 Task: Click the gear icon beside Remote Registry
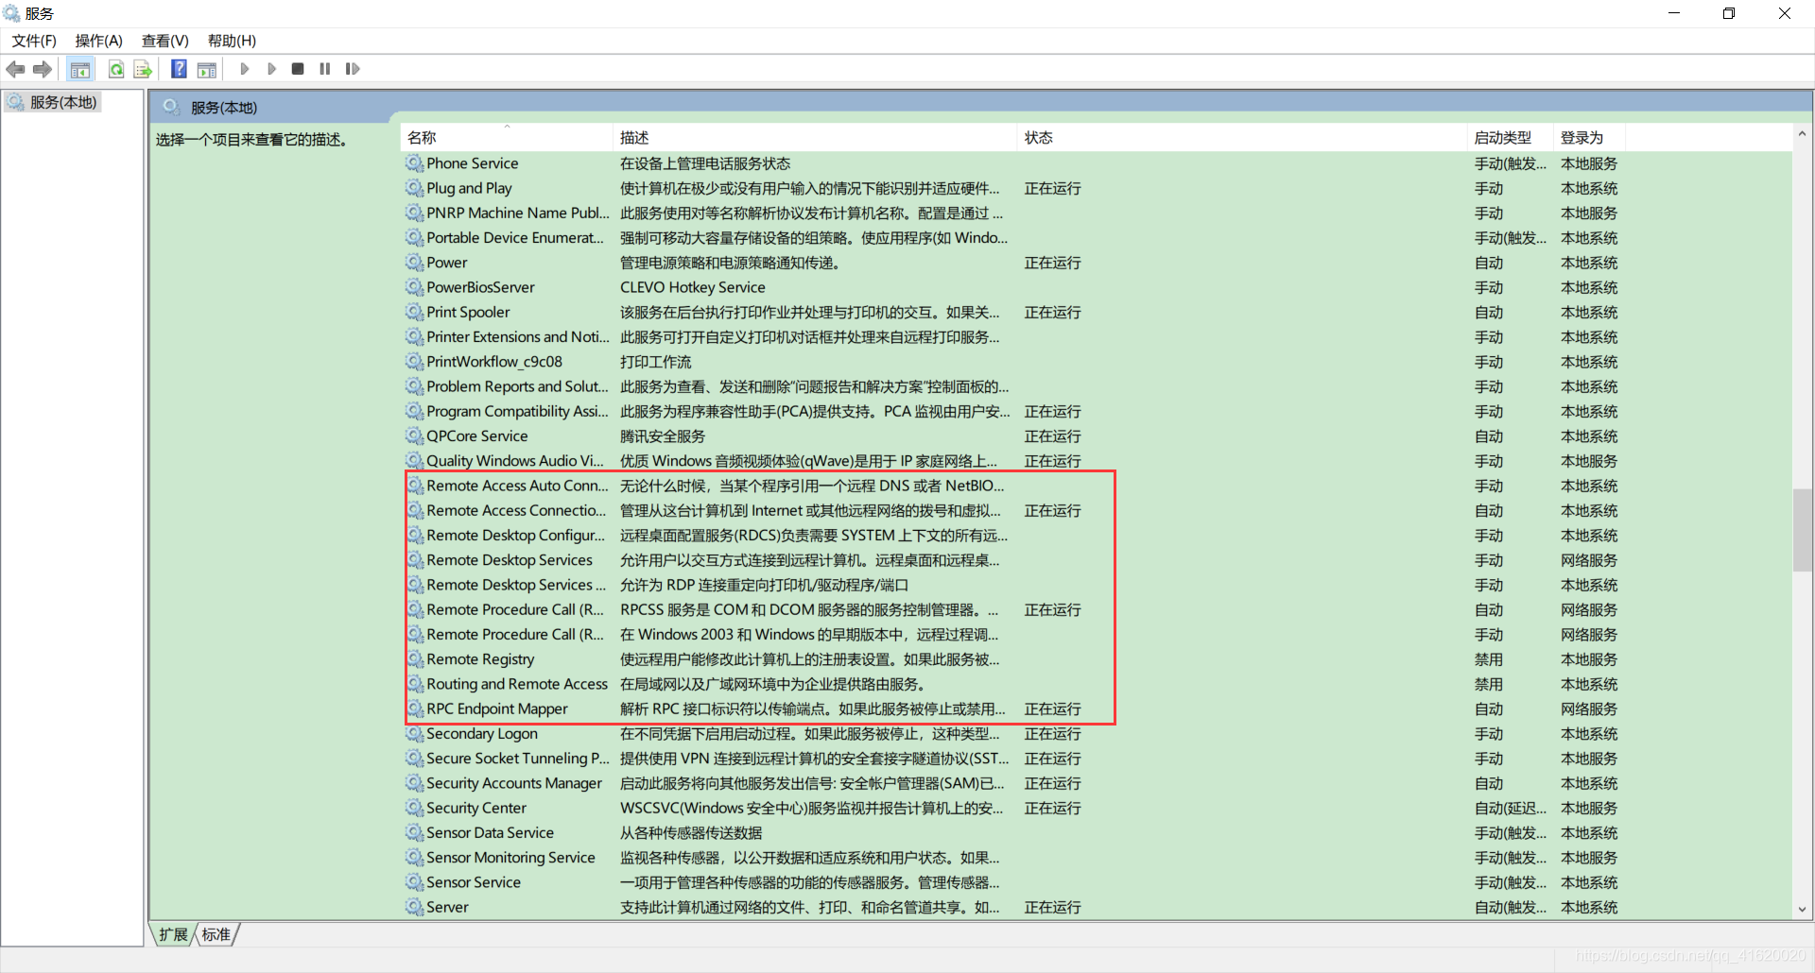415,659
